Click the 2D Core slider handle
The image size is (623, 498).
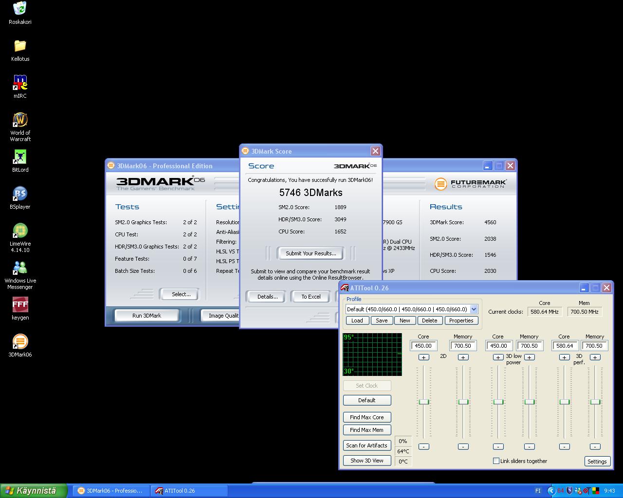(x=424, y=402)
